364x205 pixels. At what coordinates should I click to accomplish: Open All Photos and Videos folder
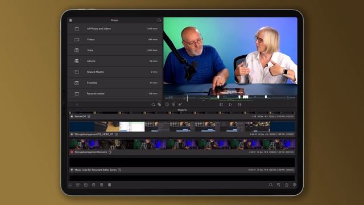(x=115, y=28)
